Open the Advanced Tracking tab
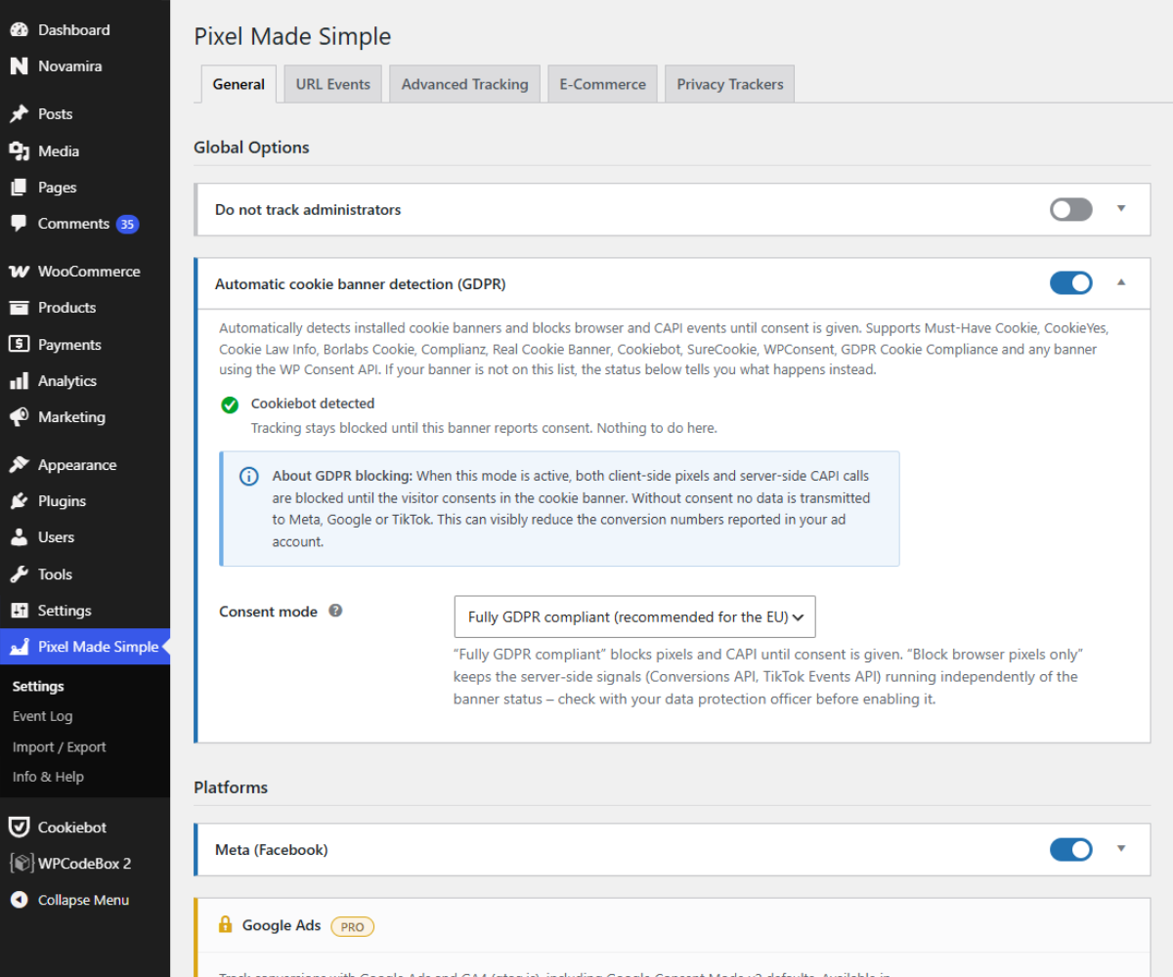 pyautogui.click(x=465, y=84)
